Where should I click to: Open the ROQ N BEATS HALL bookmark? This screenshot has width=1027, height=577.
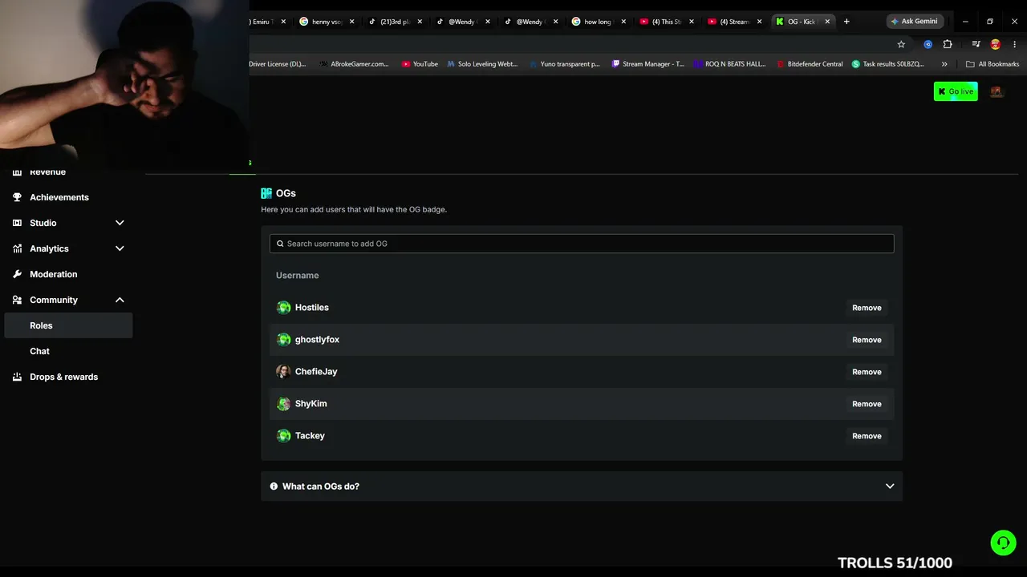[730, 64]
